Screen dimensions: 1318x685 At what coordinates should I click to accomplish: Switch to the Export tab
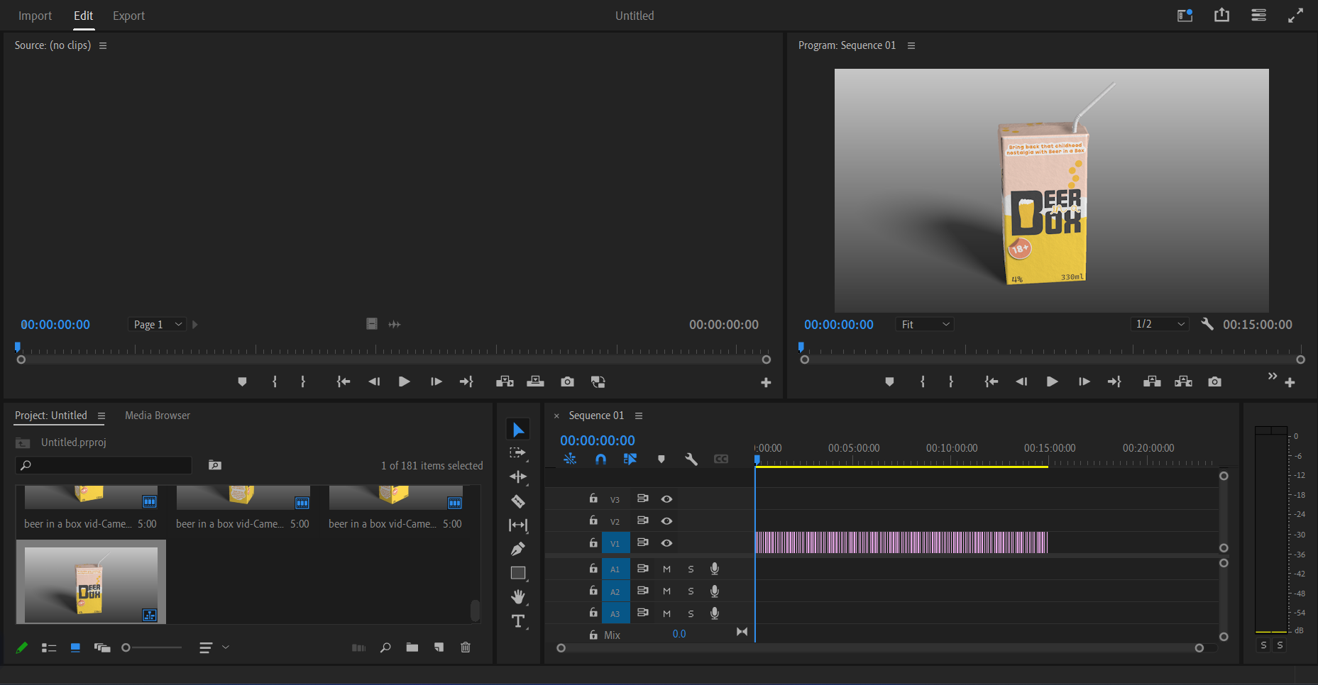click(128, 16)
